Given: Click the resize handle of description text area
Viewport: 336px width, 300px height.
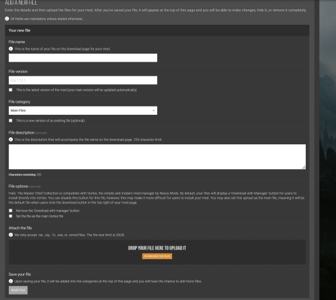Looking at the screenshot, I should 304,167.
